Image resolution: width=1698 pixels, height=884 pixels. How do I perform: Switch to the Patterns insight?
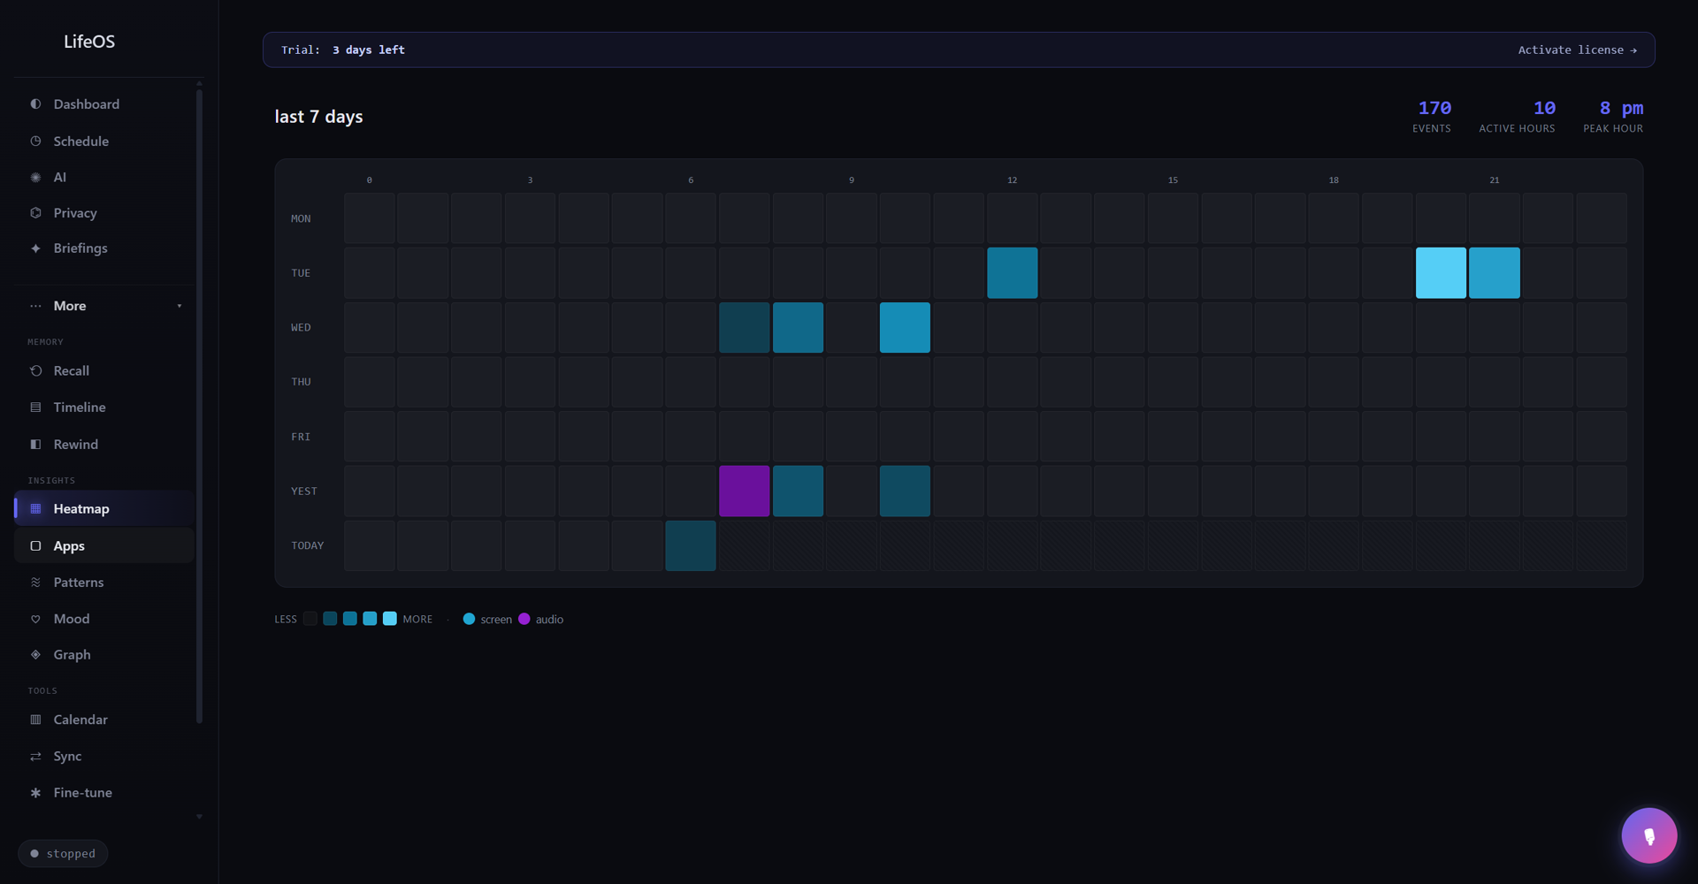[104, 583]
